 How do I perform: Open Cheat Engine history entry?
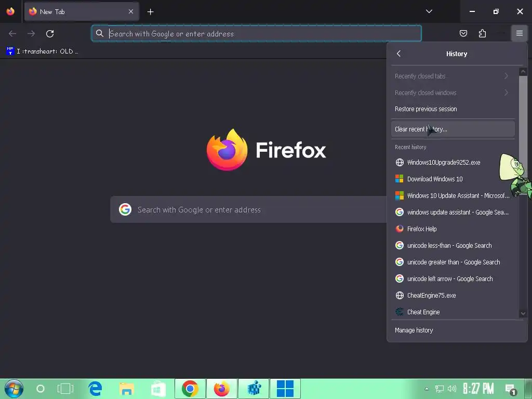(x=453, y=312)
